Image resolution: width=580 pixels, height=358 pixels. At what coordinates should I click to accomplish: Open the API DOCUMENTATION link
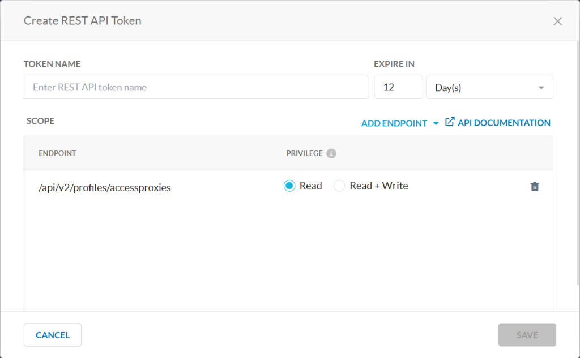point(503,122)
